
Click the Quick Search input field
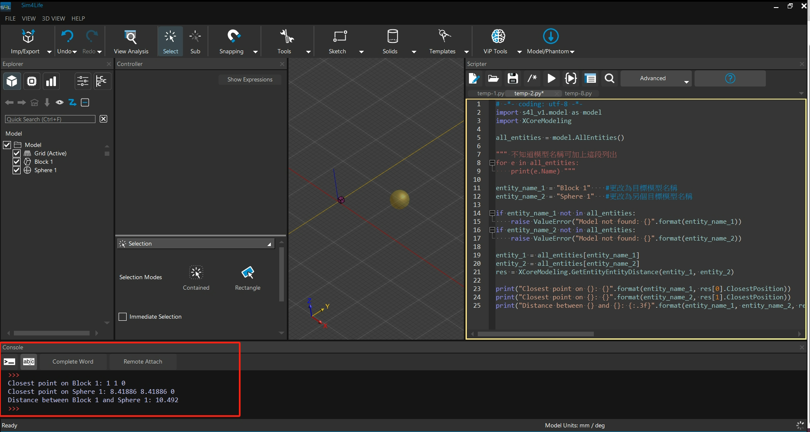point(50,119)
